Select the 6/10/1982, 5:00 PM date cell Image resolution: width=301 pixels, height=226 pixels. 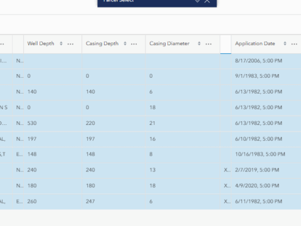[x=258, y=139]
